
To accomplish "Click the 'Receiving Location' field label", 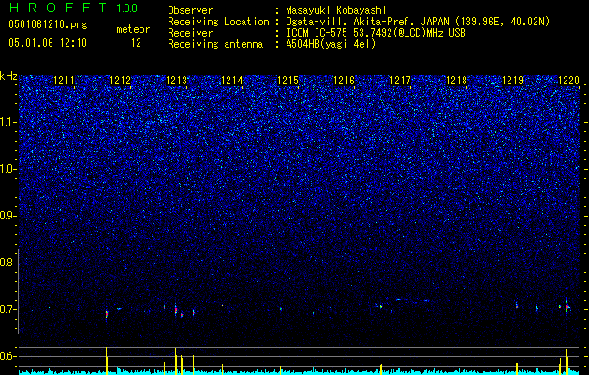I will pos(218,22).
